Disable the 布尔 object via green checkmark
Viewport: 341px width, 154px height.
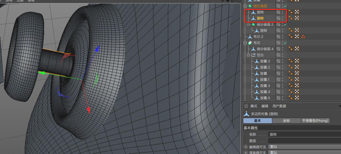click(x=285, y=43)
